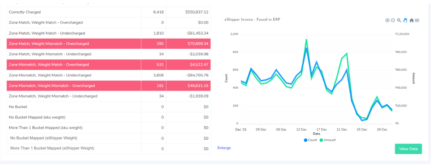Viewport: 431px width, 167px height.
Task: Toggle the Count series legend
Action: (310, 140)
